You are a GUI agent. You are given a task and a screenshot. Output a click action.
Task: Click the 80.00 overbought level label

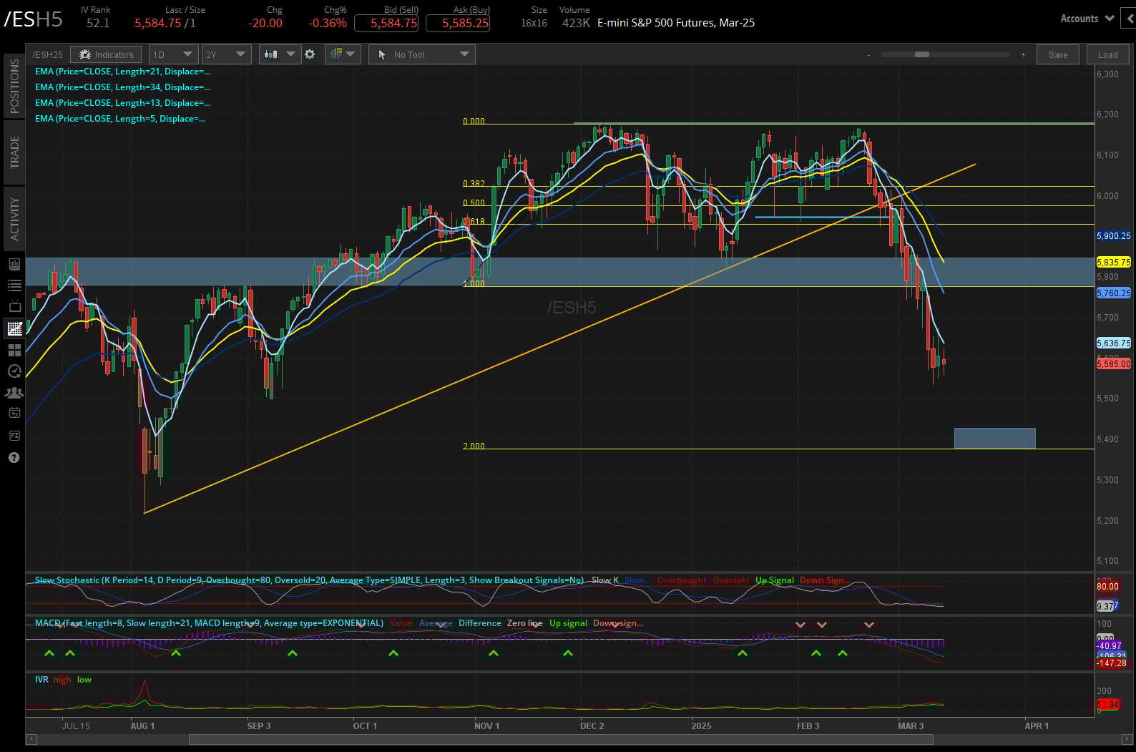coord(1107,587)
